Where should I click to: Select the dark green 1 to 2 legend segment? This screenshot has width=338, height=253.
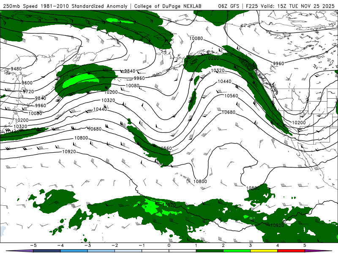point(210,251)
